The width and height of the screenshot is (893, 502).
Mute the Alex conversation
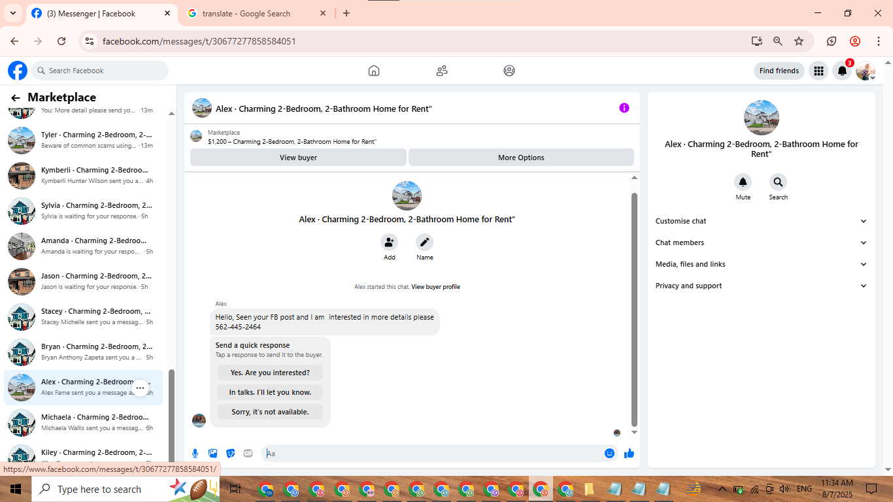pyautogui.click(x=743, y=182)
